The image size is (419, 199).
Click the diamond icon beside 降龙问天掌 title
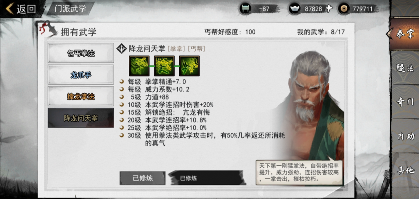coord(121,48)
